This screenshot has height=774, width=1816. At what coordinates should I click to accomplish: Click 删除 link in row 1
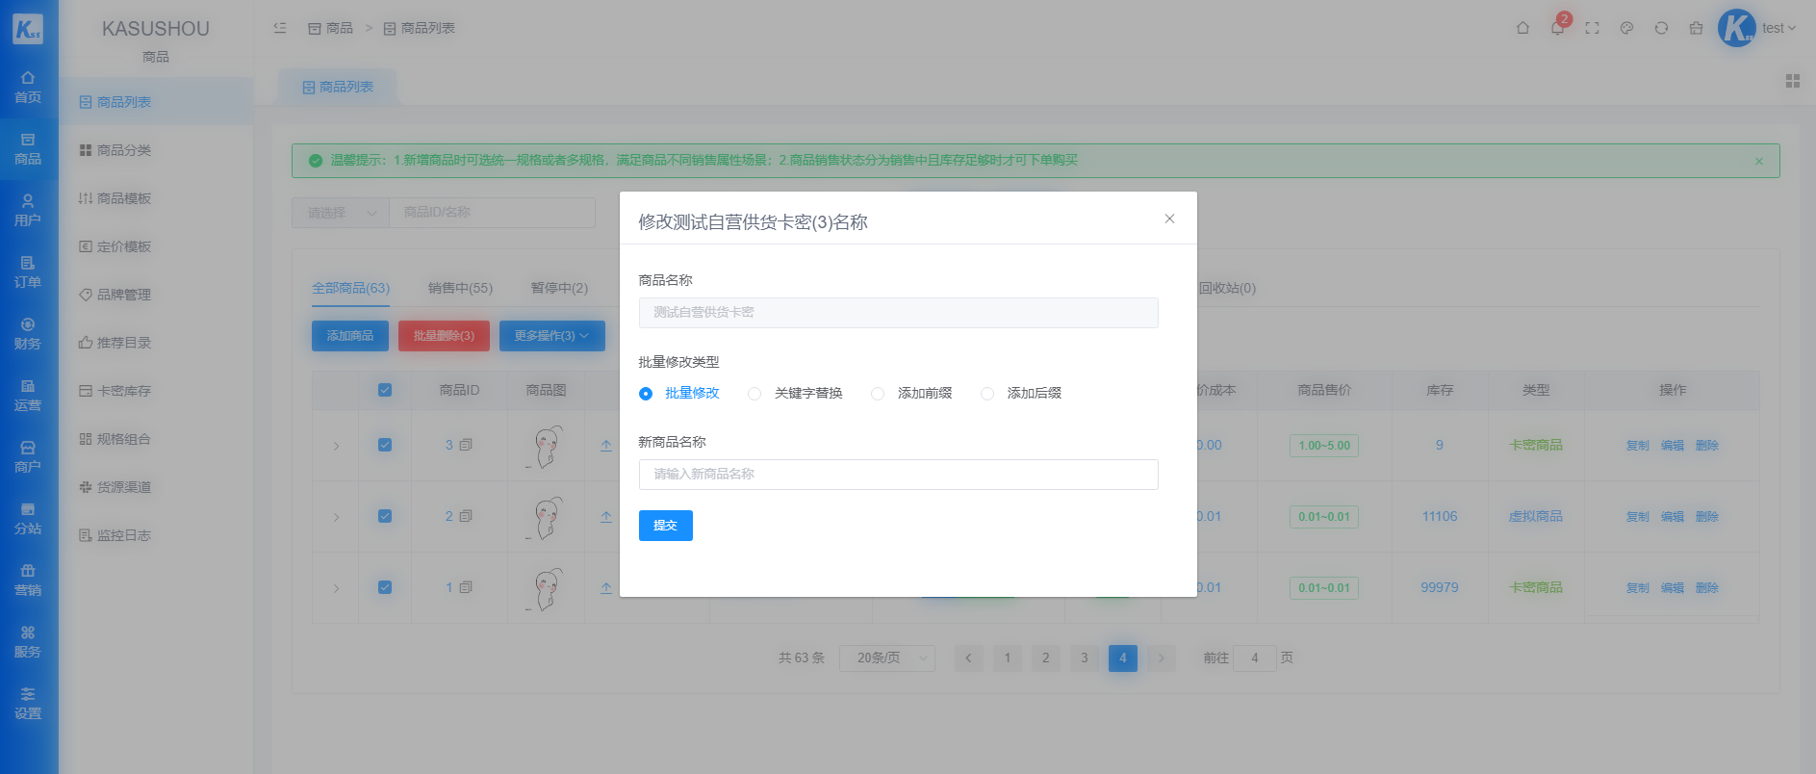pyautogui.click(x=1707, y=587)
